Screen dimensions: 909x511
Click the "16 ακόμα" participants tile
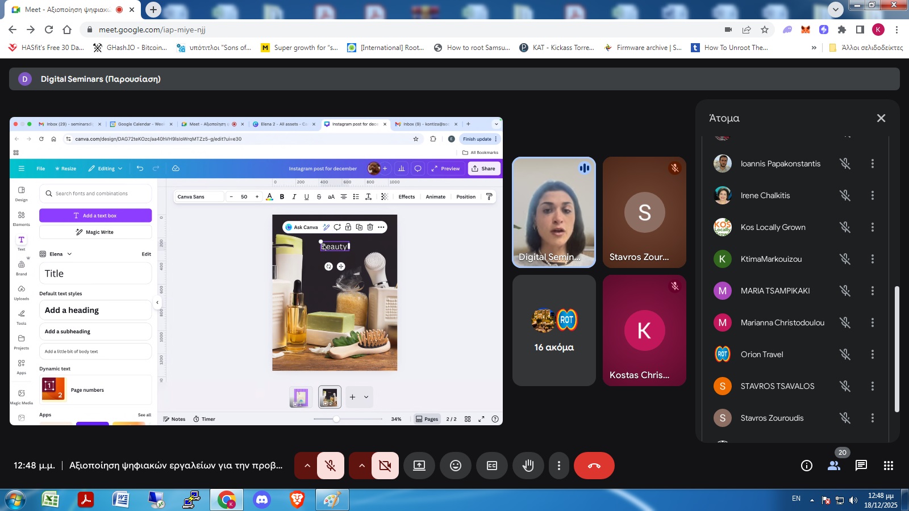point(554,330)
